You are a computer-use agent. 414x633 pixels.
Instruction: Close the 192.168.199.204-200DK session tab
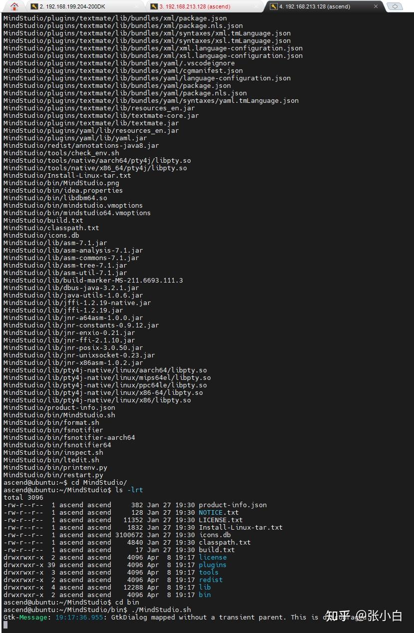click(x=136, y=6)
